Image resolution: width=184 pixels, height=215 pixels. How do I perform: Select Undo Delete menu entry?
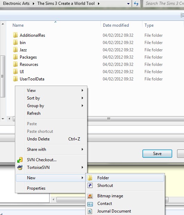(51, 139)
